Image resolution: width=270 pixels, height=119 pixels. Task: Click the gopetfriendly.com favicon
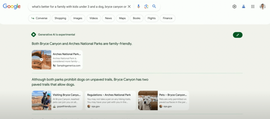[x=54, y=107]
